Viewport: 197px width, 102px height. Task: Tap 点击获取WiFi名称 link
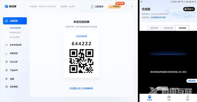click(158, 18)
